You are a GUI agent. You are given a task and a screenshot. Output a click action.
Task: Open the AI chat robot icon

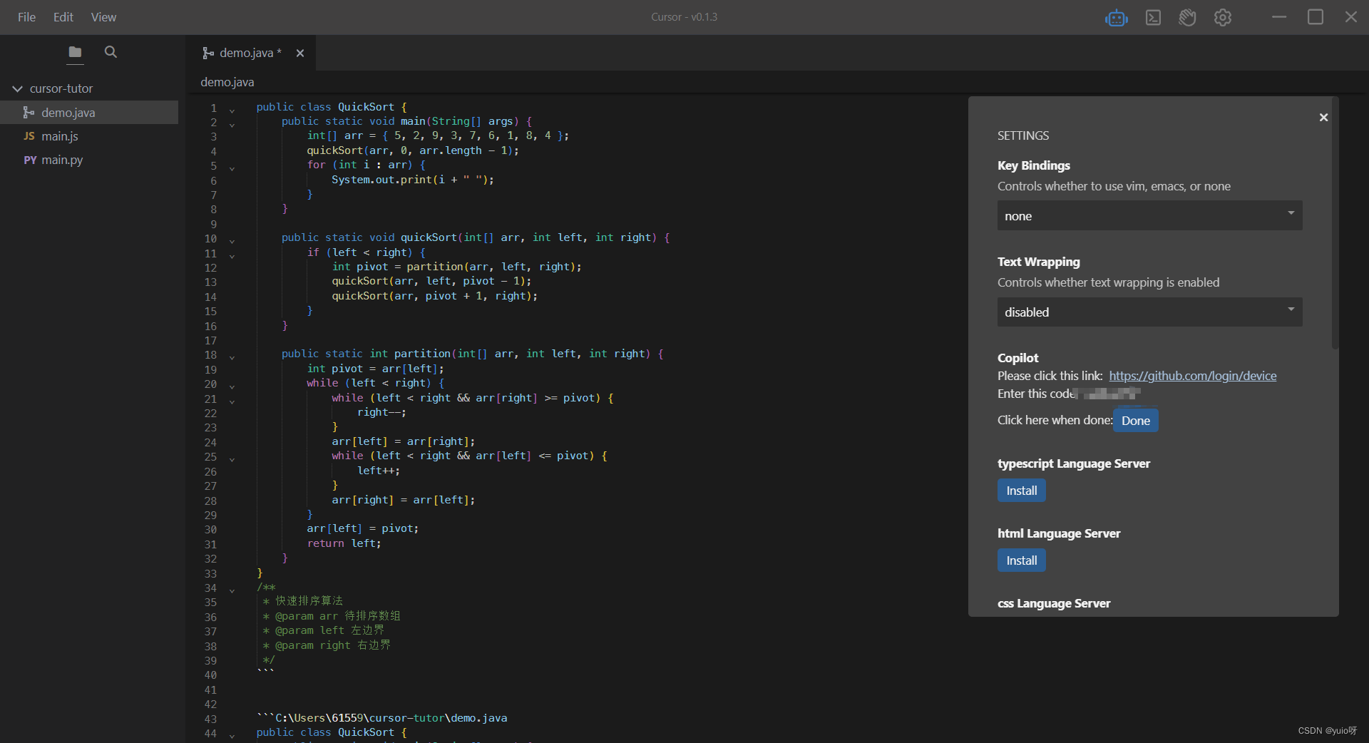coord(1117,18)
